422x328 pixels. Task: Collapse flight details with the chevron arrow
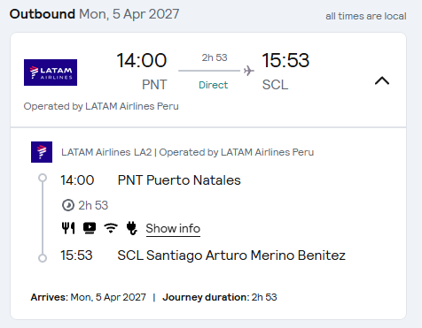pos(382,80)
